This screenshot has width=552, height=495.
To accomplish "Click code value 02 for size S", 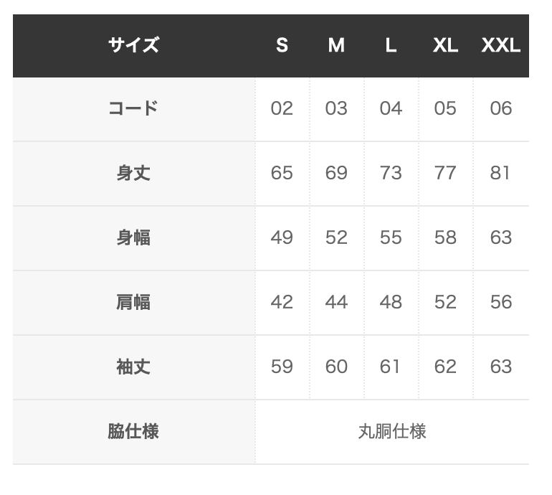I will coord(282,109).
